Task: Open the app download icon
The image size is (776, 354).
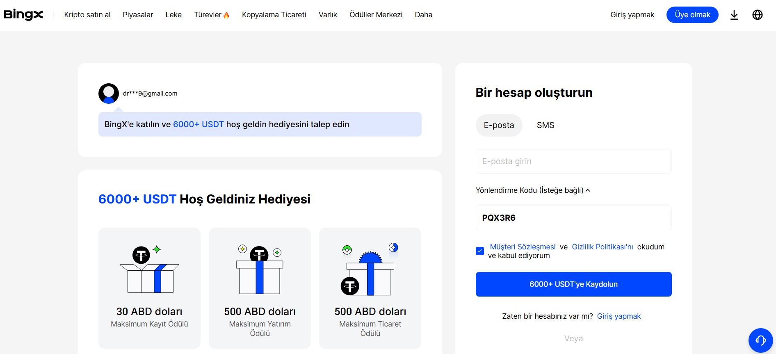Action: point(734,15)
